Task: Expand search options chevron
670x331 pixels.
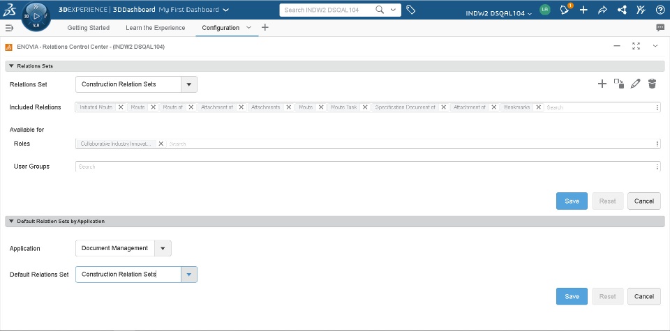Action: 393,10
